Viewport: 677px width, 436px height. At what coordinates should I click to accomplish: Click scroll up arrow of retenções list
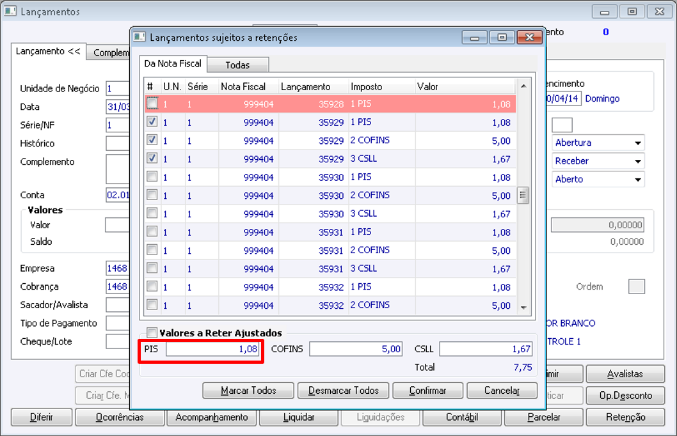tap(523, 86)
